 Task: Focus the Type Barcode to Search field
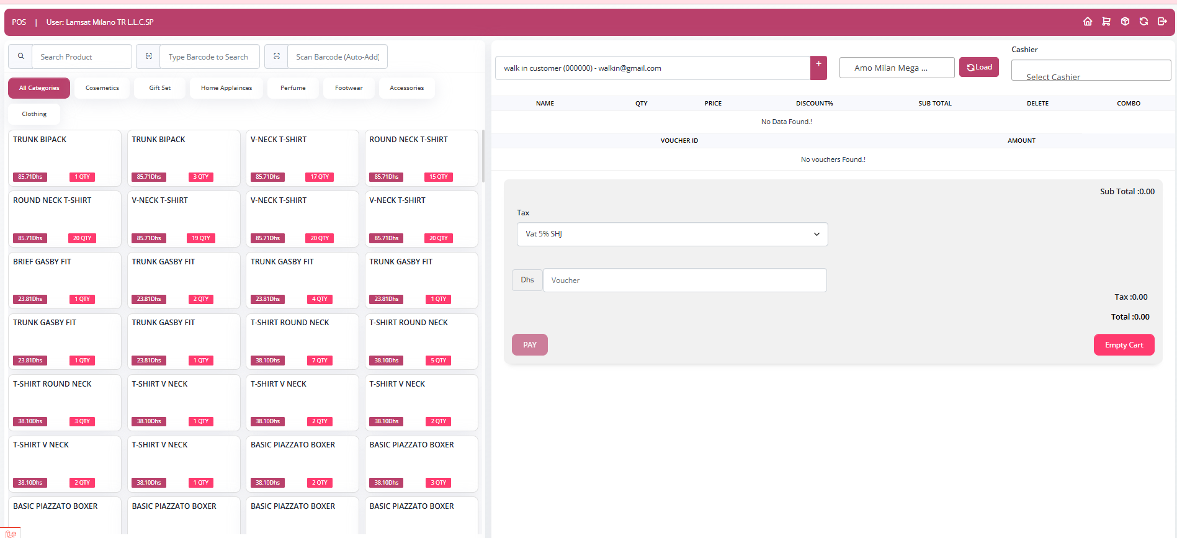click(210, 56)
